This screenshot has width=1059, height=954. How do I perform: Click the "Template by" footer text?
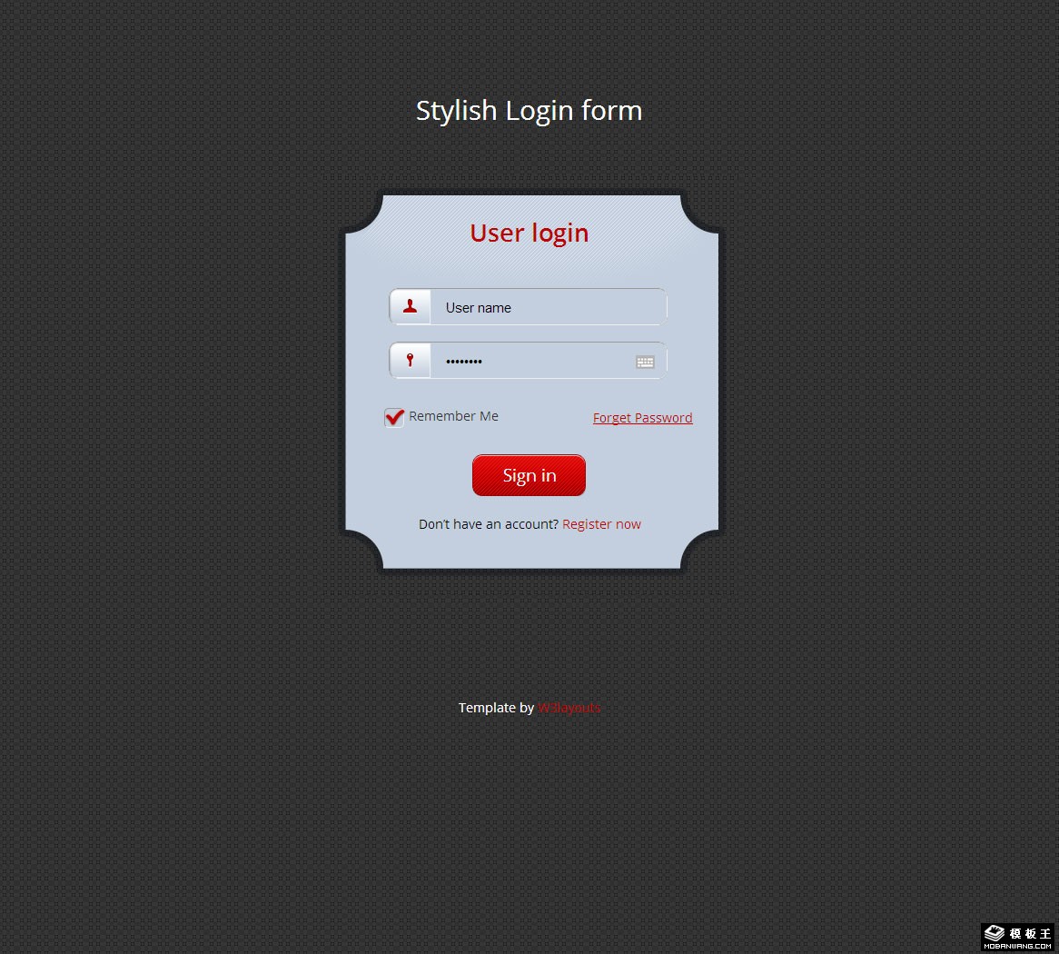[x=496, y=708]
